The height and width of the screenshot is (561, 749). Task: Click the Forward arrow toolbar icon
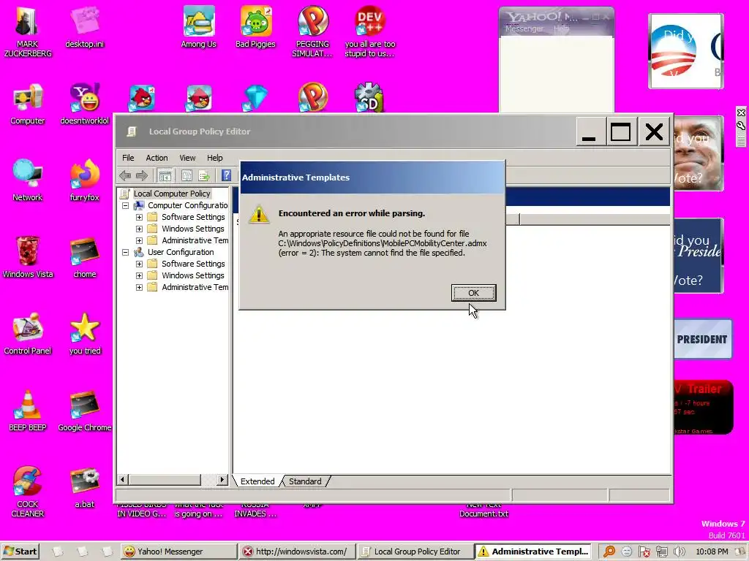pos(142,175)
